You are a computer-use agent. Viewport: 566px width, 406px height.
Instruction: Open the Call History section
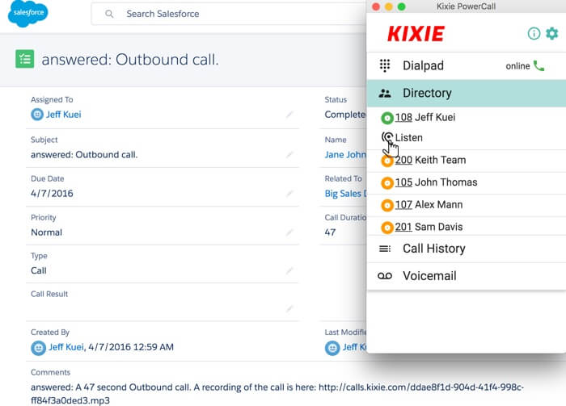(x=466, y=249)
